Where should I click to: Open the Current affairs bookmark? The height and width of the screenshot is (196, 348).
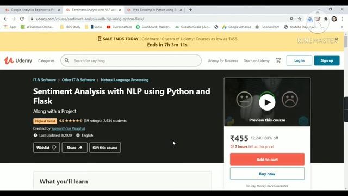pos(119,27)
